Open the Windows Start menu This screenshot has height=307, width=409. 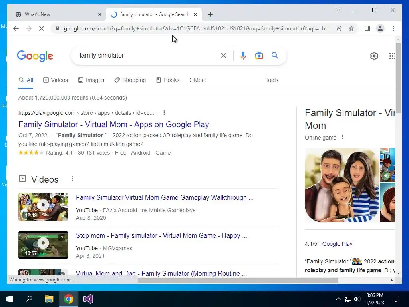[x=10, y=299]
